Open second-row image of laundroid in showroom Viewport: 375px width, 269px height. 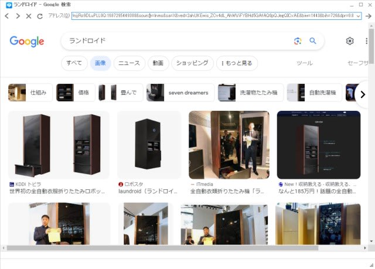(146, 223)
